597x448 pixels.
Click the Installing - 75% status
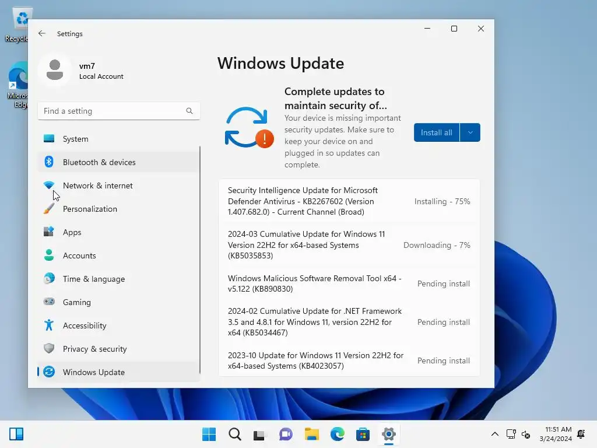click(x=442, y=201)
